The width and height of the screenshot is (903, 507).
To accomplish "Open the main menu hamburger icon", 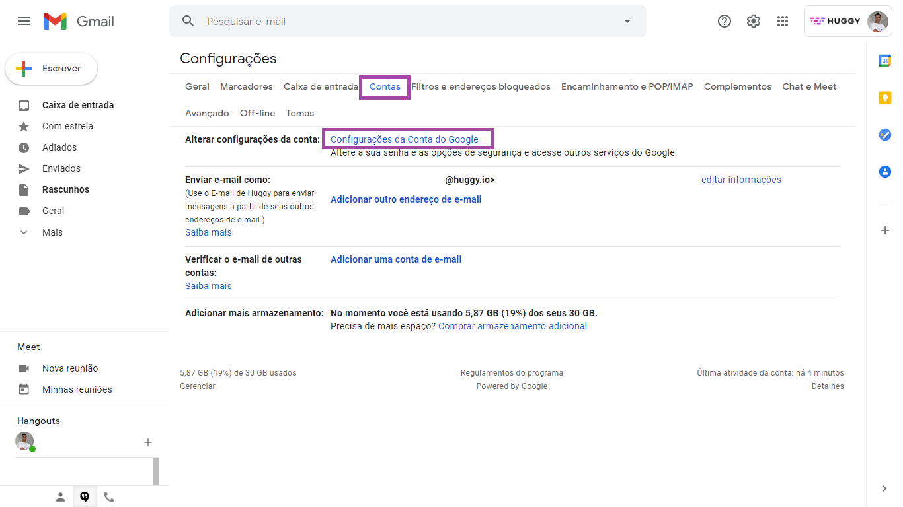I will [24, 21].
